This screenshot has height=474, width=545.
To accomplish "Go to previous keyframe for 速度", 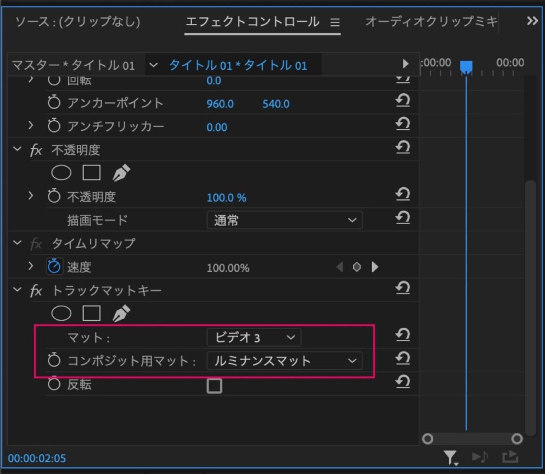I will [x=340, y=267].
